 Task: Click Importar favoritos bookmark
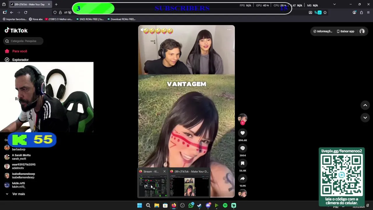(15, 19)
